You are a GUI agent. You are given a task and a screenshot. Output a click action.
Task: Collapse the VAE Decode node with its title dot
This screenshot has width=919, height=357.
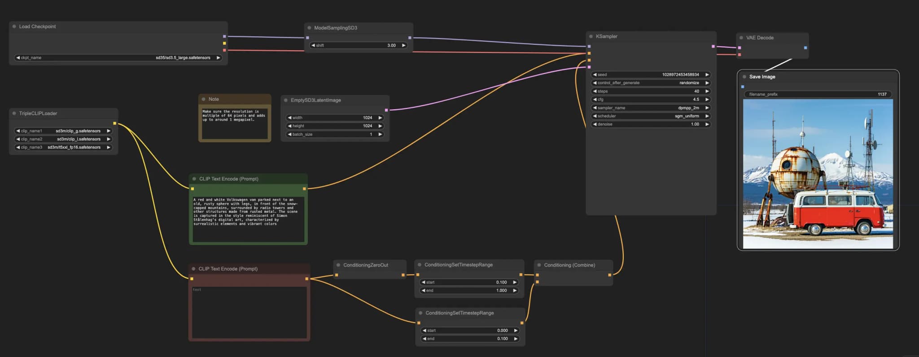click(741, 38)
